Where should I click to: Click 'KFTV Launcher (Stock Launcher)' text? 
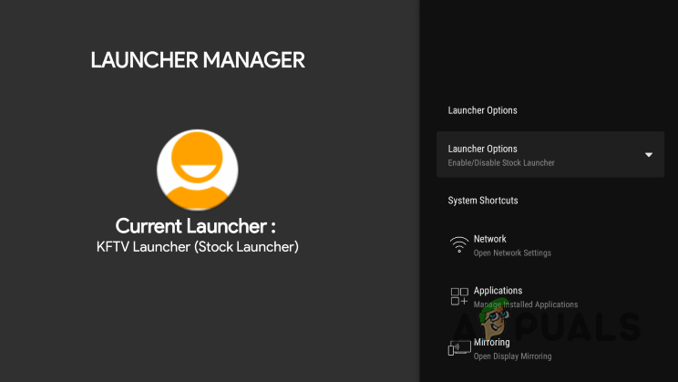[198, 246]
